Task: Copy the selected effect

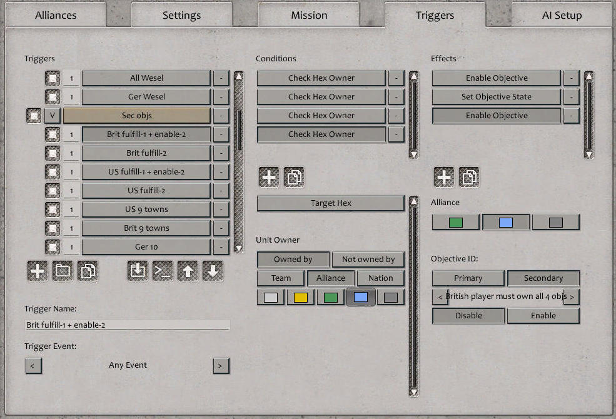Action: (469, 177)
